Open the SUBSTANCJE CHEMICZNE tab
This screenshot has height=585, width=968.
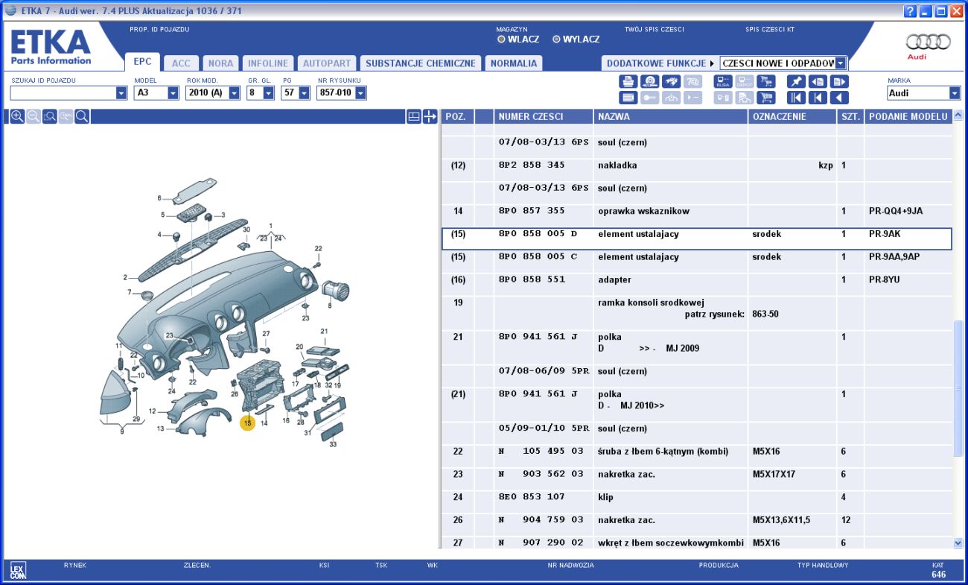pos(421,63)
